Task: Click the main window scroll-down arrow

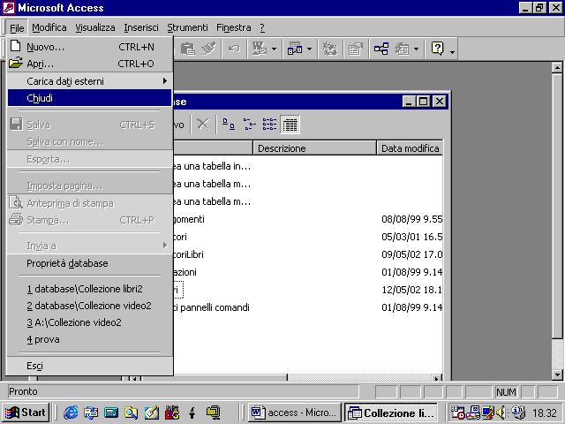Action: (557, 375)
